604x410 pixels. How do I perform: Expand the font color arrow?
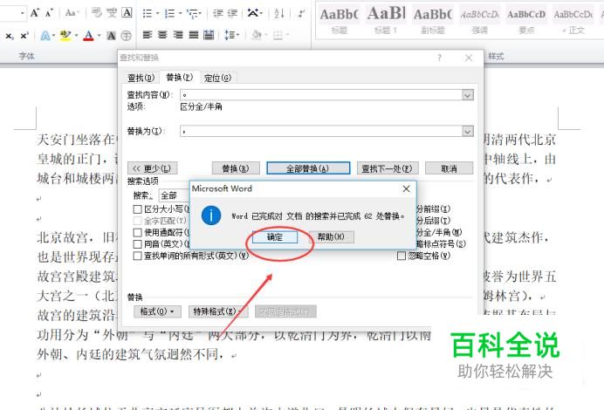pos(99,36)
